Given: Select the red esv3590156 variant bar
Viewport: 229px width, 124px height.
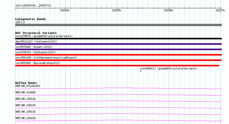Looking at the screenshot, I should pyautogui.click(x=118, y=60).
